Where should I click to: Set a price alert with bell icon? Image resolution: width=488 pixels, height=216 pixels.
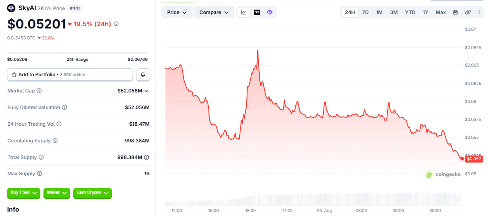143,74
